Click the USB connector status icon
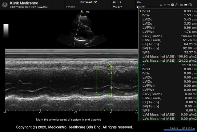This screenshot has height=132, width=197. pyautogui.click(x=186, y=5)
